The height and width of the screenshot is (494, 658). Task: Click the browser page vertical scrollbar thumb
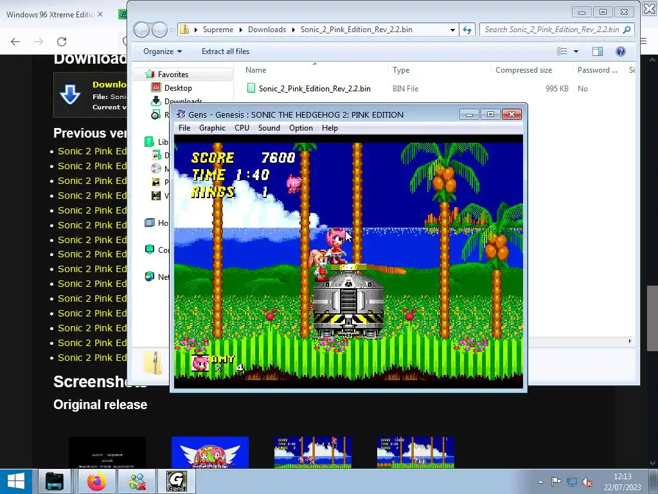652,318
